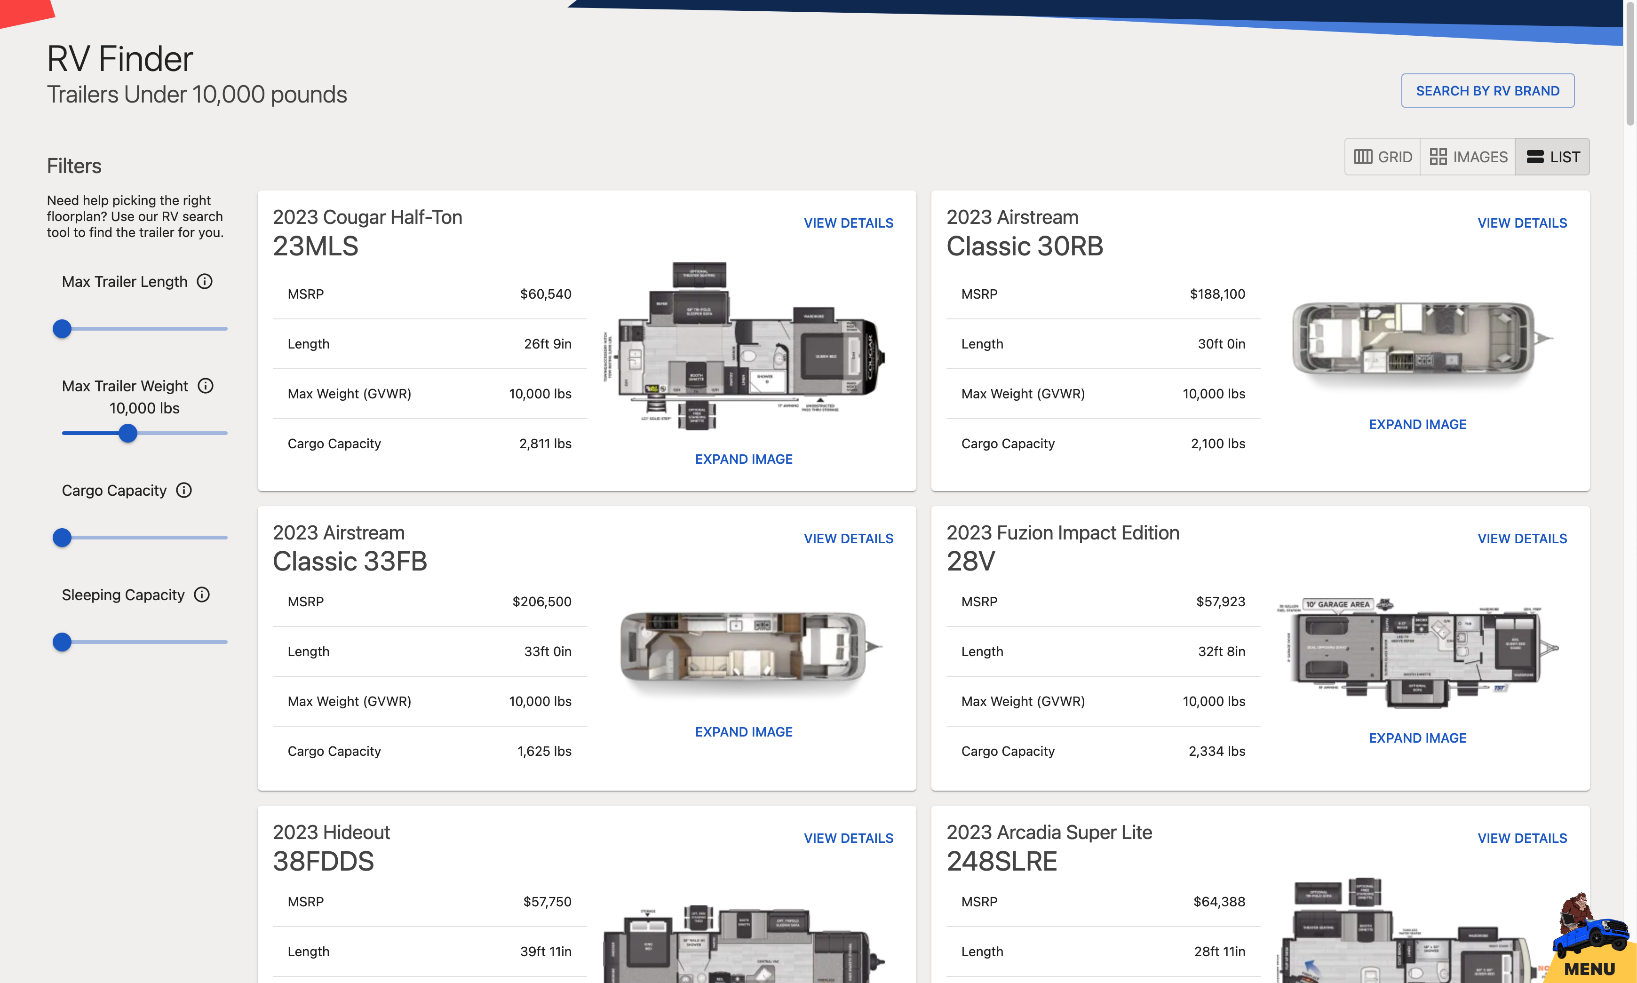Switch to IMAGES view
Screen dimensions: 1637x983
coord(1468,157)
